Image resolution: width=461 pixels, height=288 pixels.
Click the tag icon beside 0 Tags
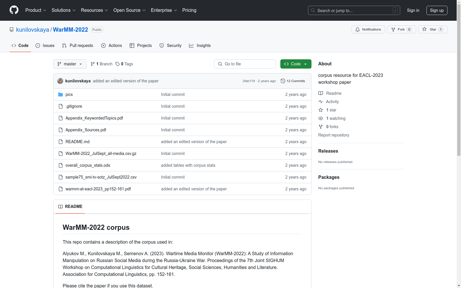click(118, 64)
